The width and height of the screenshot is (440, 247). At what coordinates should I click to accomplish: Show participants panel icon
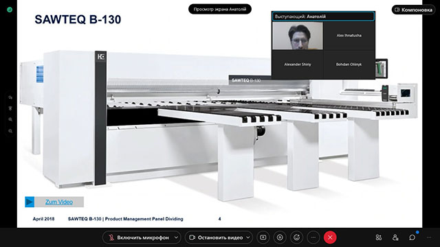(x=395, y=237)
